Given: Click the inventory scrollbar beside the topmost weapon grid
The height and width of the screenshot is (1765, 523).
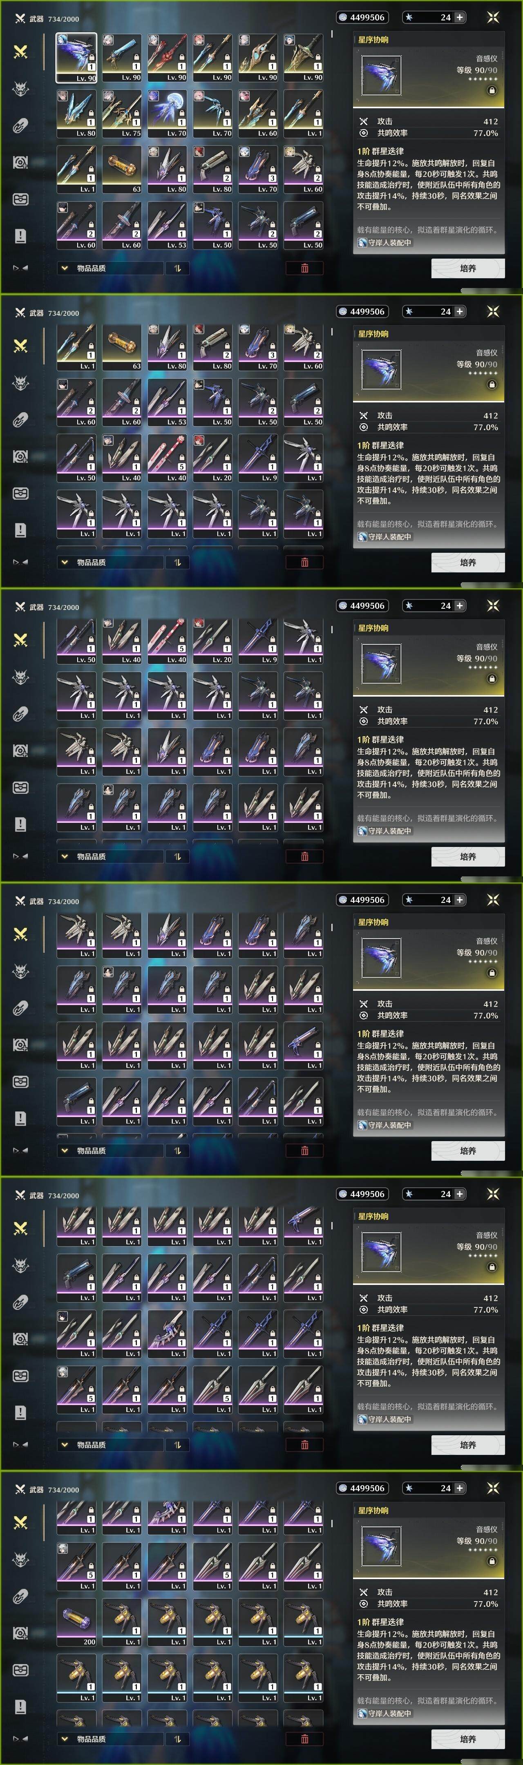Looking at the screenshot, I should [x=332, y=34].
